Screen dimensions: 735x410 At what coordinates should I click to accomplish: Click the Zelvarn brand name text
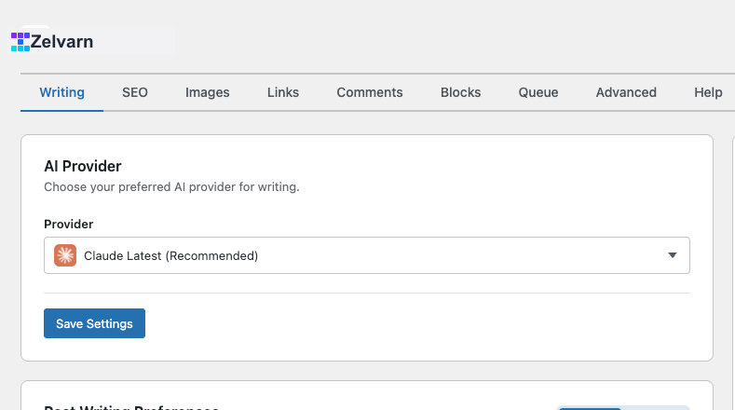[61, 42]
